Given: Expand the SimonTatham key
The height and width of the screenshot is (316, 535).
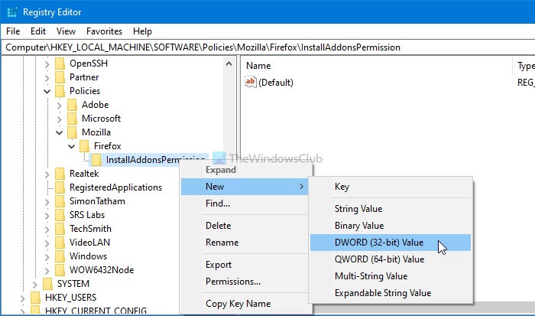Looking at the screenshot, I should click(47, 202).
